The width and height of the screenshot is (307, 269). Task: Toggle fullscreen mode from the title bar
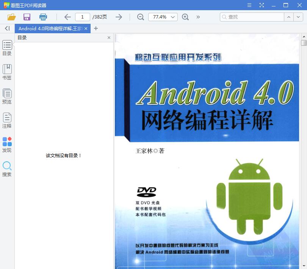pyautogui.click(x=262, y=5)
